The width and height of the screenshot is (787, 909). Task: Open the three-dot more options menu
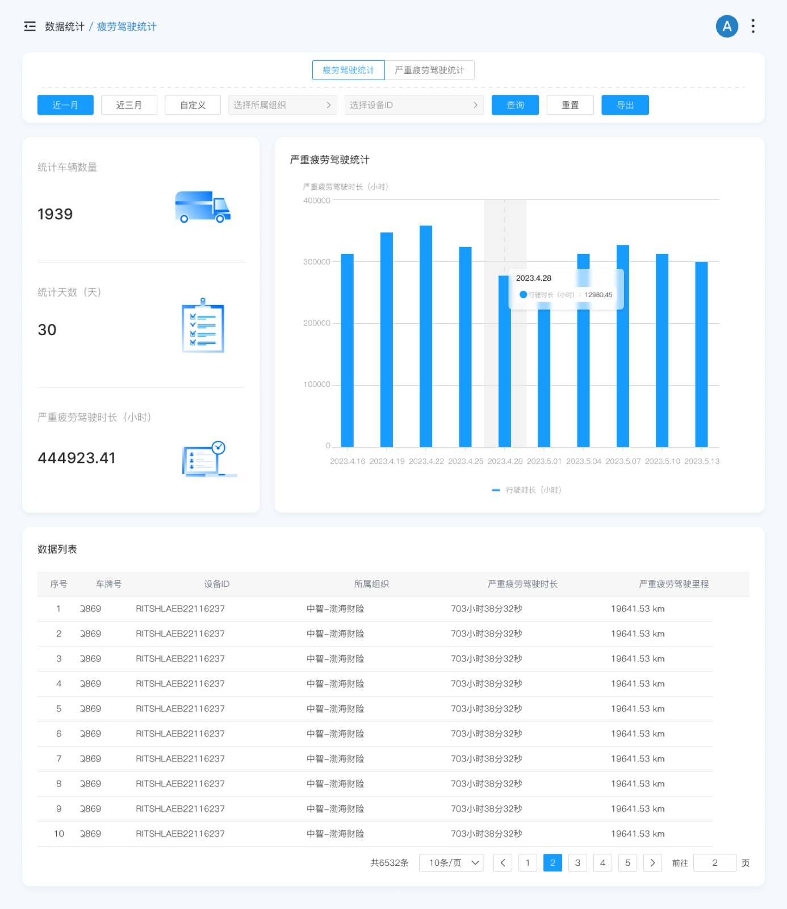click(x=753, y=26)
